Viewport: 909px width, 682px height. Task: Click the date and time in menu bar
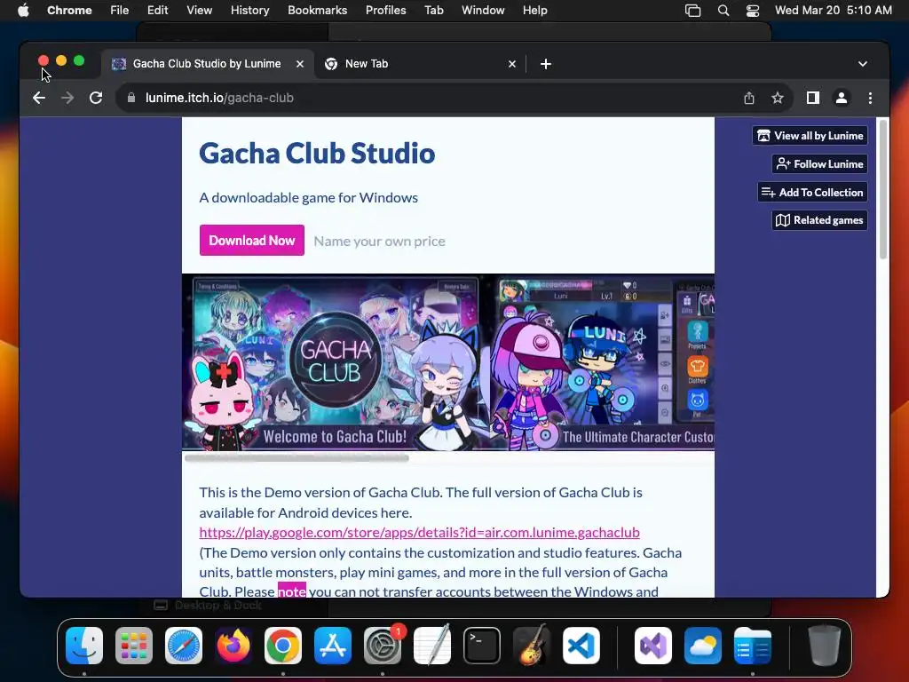click(x=833, y=10)
